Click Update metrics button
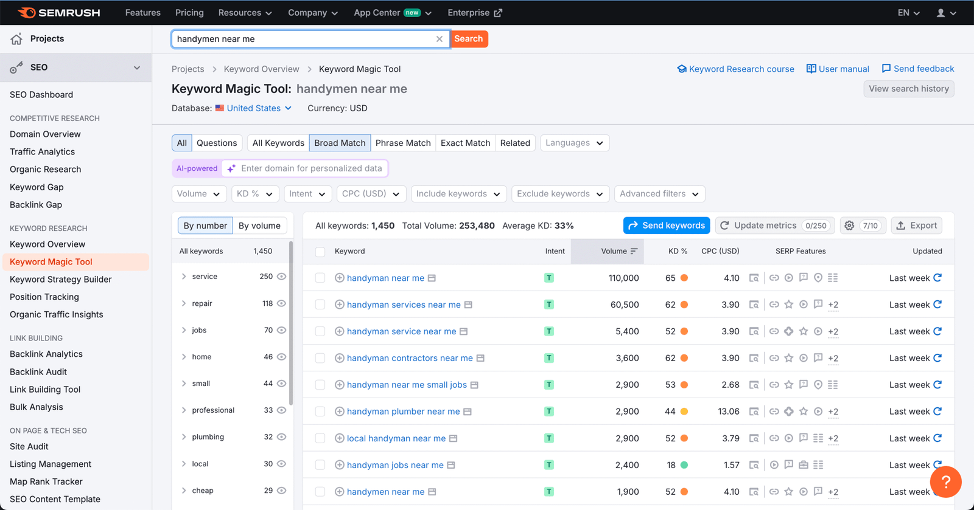The height and width of the screenshot is (510, 974). [x=774, y=226]
